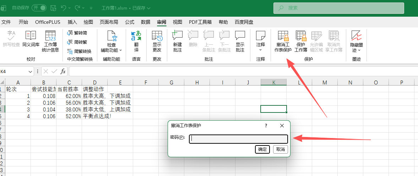Click 撤消工作表保护 unprotect sheet icon

tap(283, 36)
